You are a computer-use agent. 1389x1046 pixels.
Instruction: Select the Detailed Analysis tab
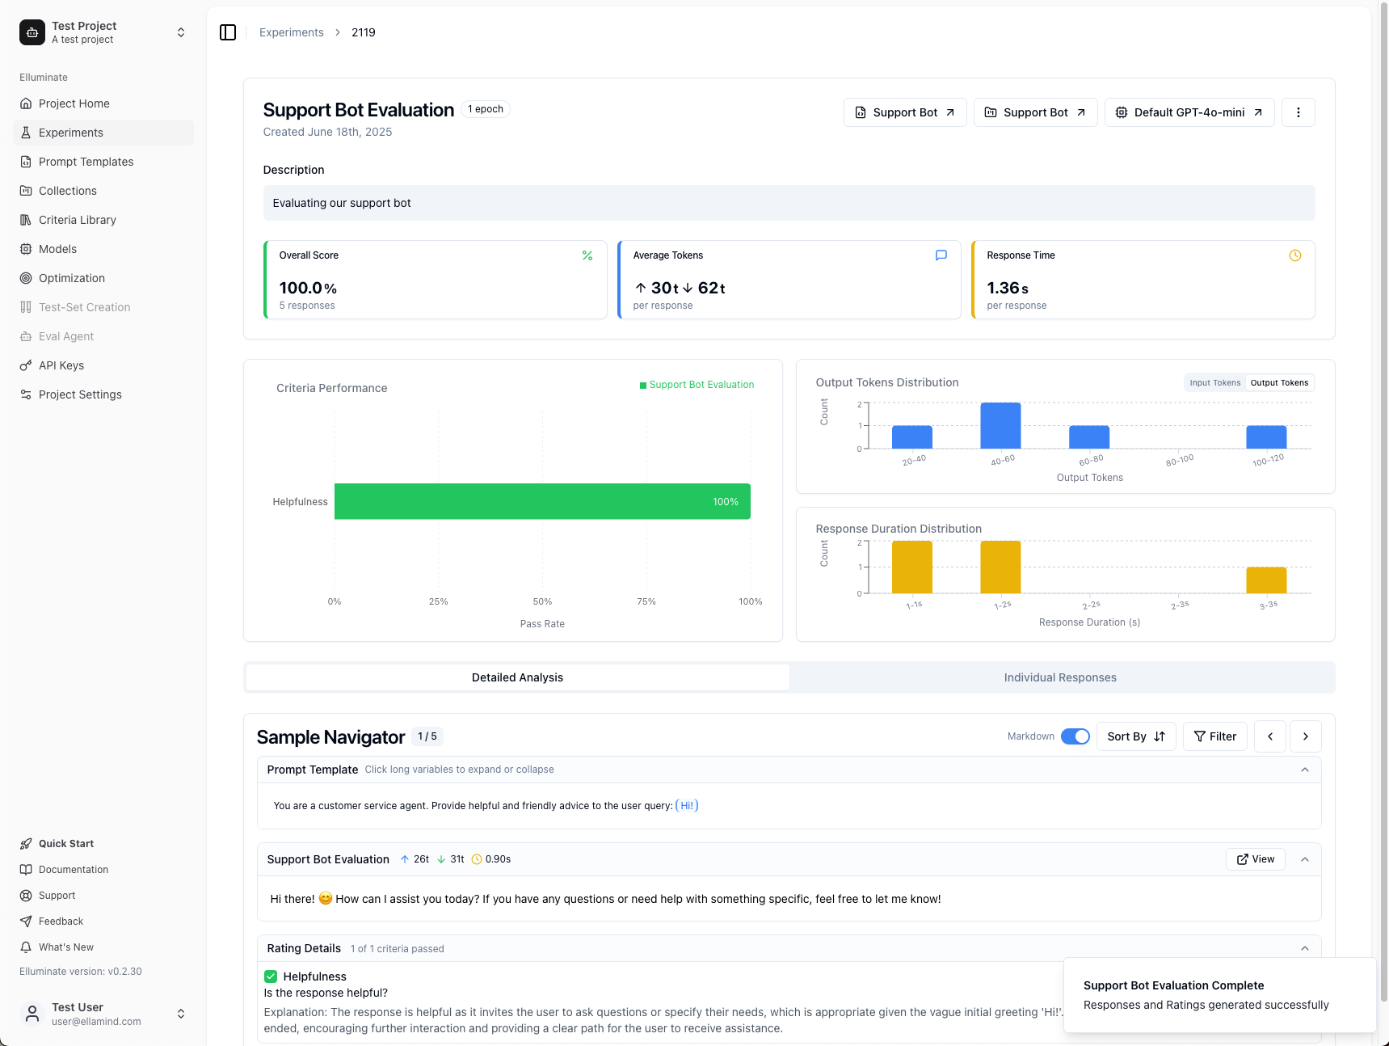517,677
